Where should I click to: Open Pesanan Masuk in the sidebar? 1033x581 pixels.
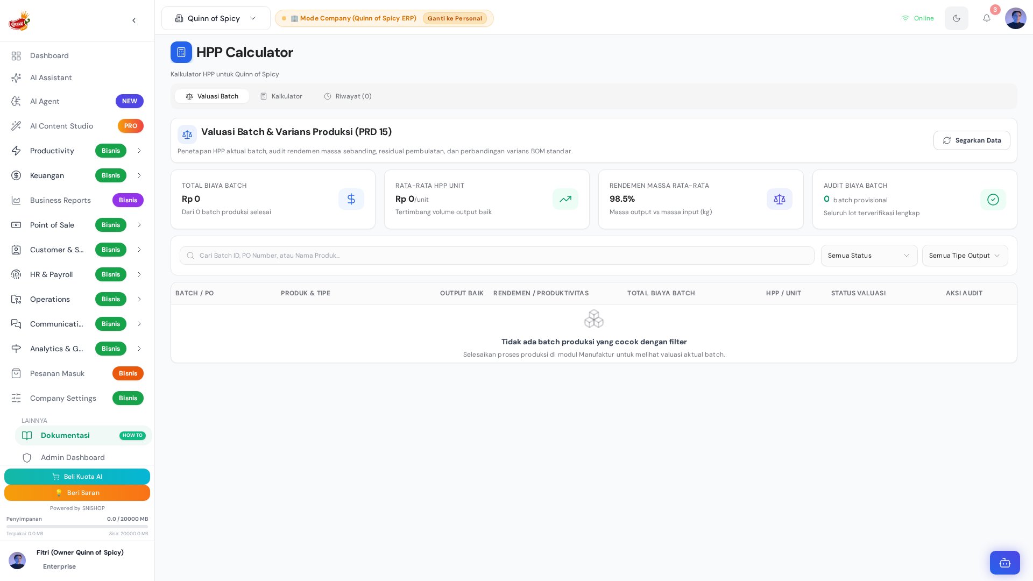click(77, 373)
